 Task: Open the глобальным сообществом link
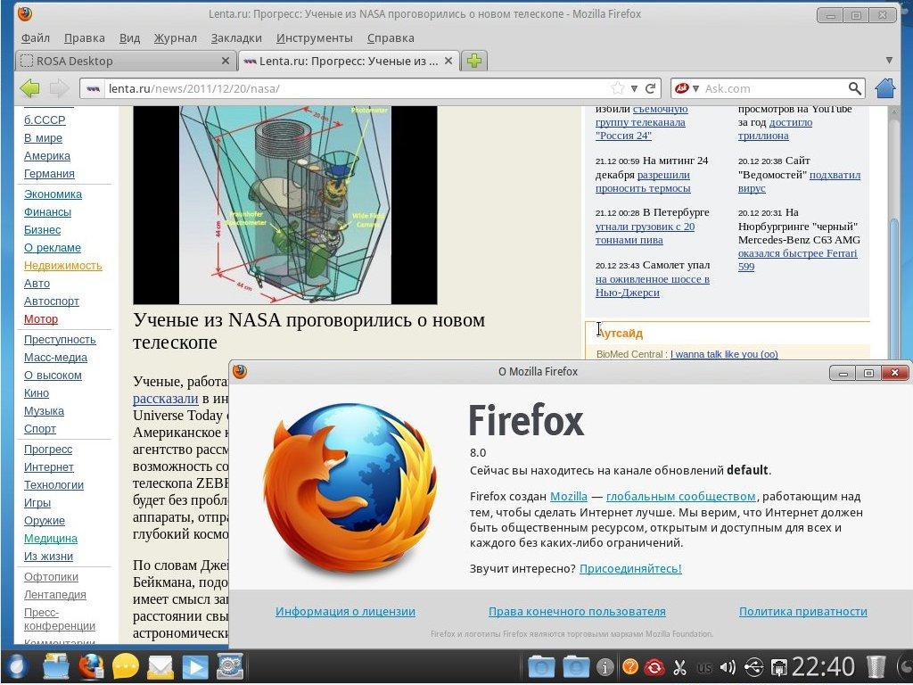(x=680, y=496)
